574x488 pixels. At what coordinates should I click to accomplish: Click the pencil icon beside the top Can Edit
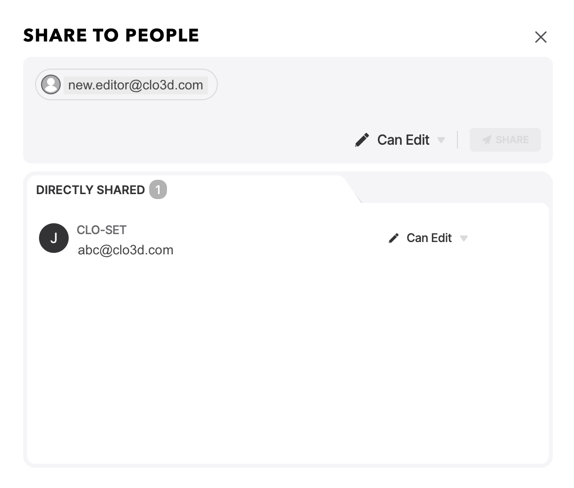click(362, 140)
